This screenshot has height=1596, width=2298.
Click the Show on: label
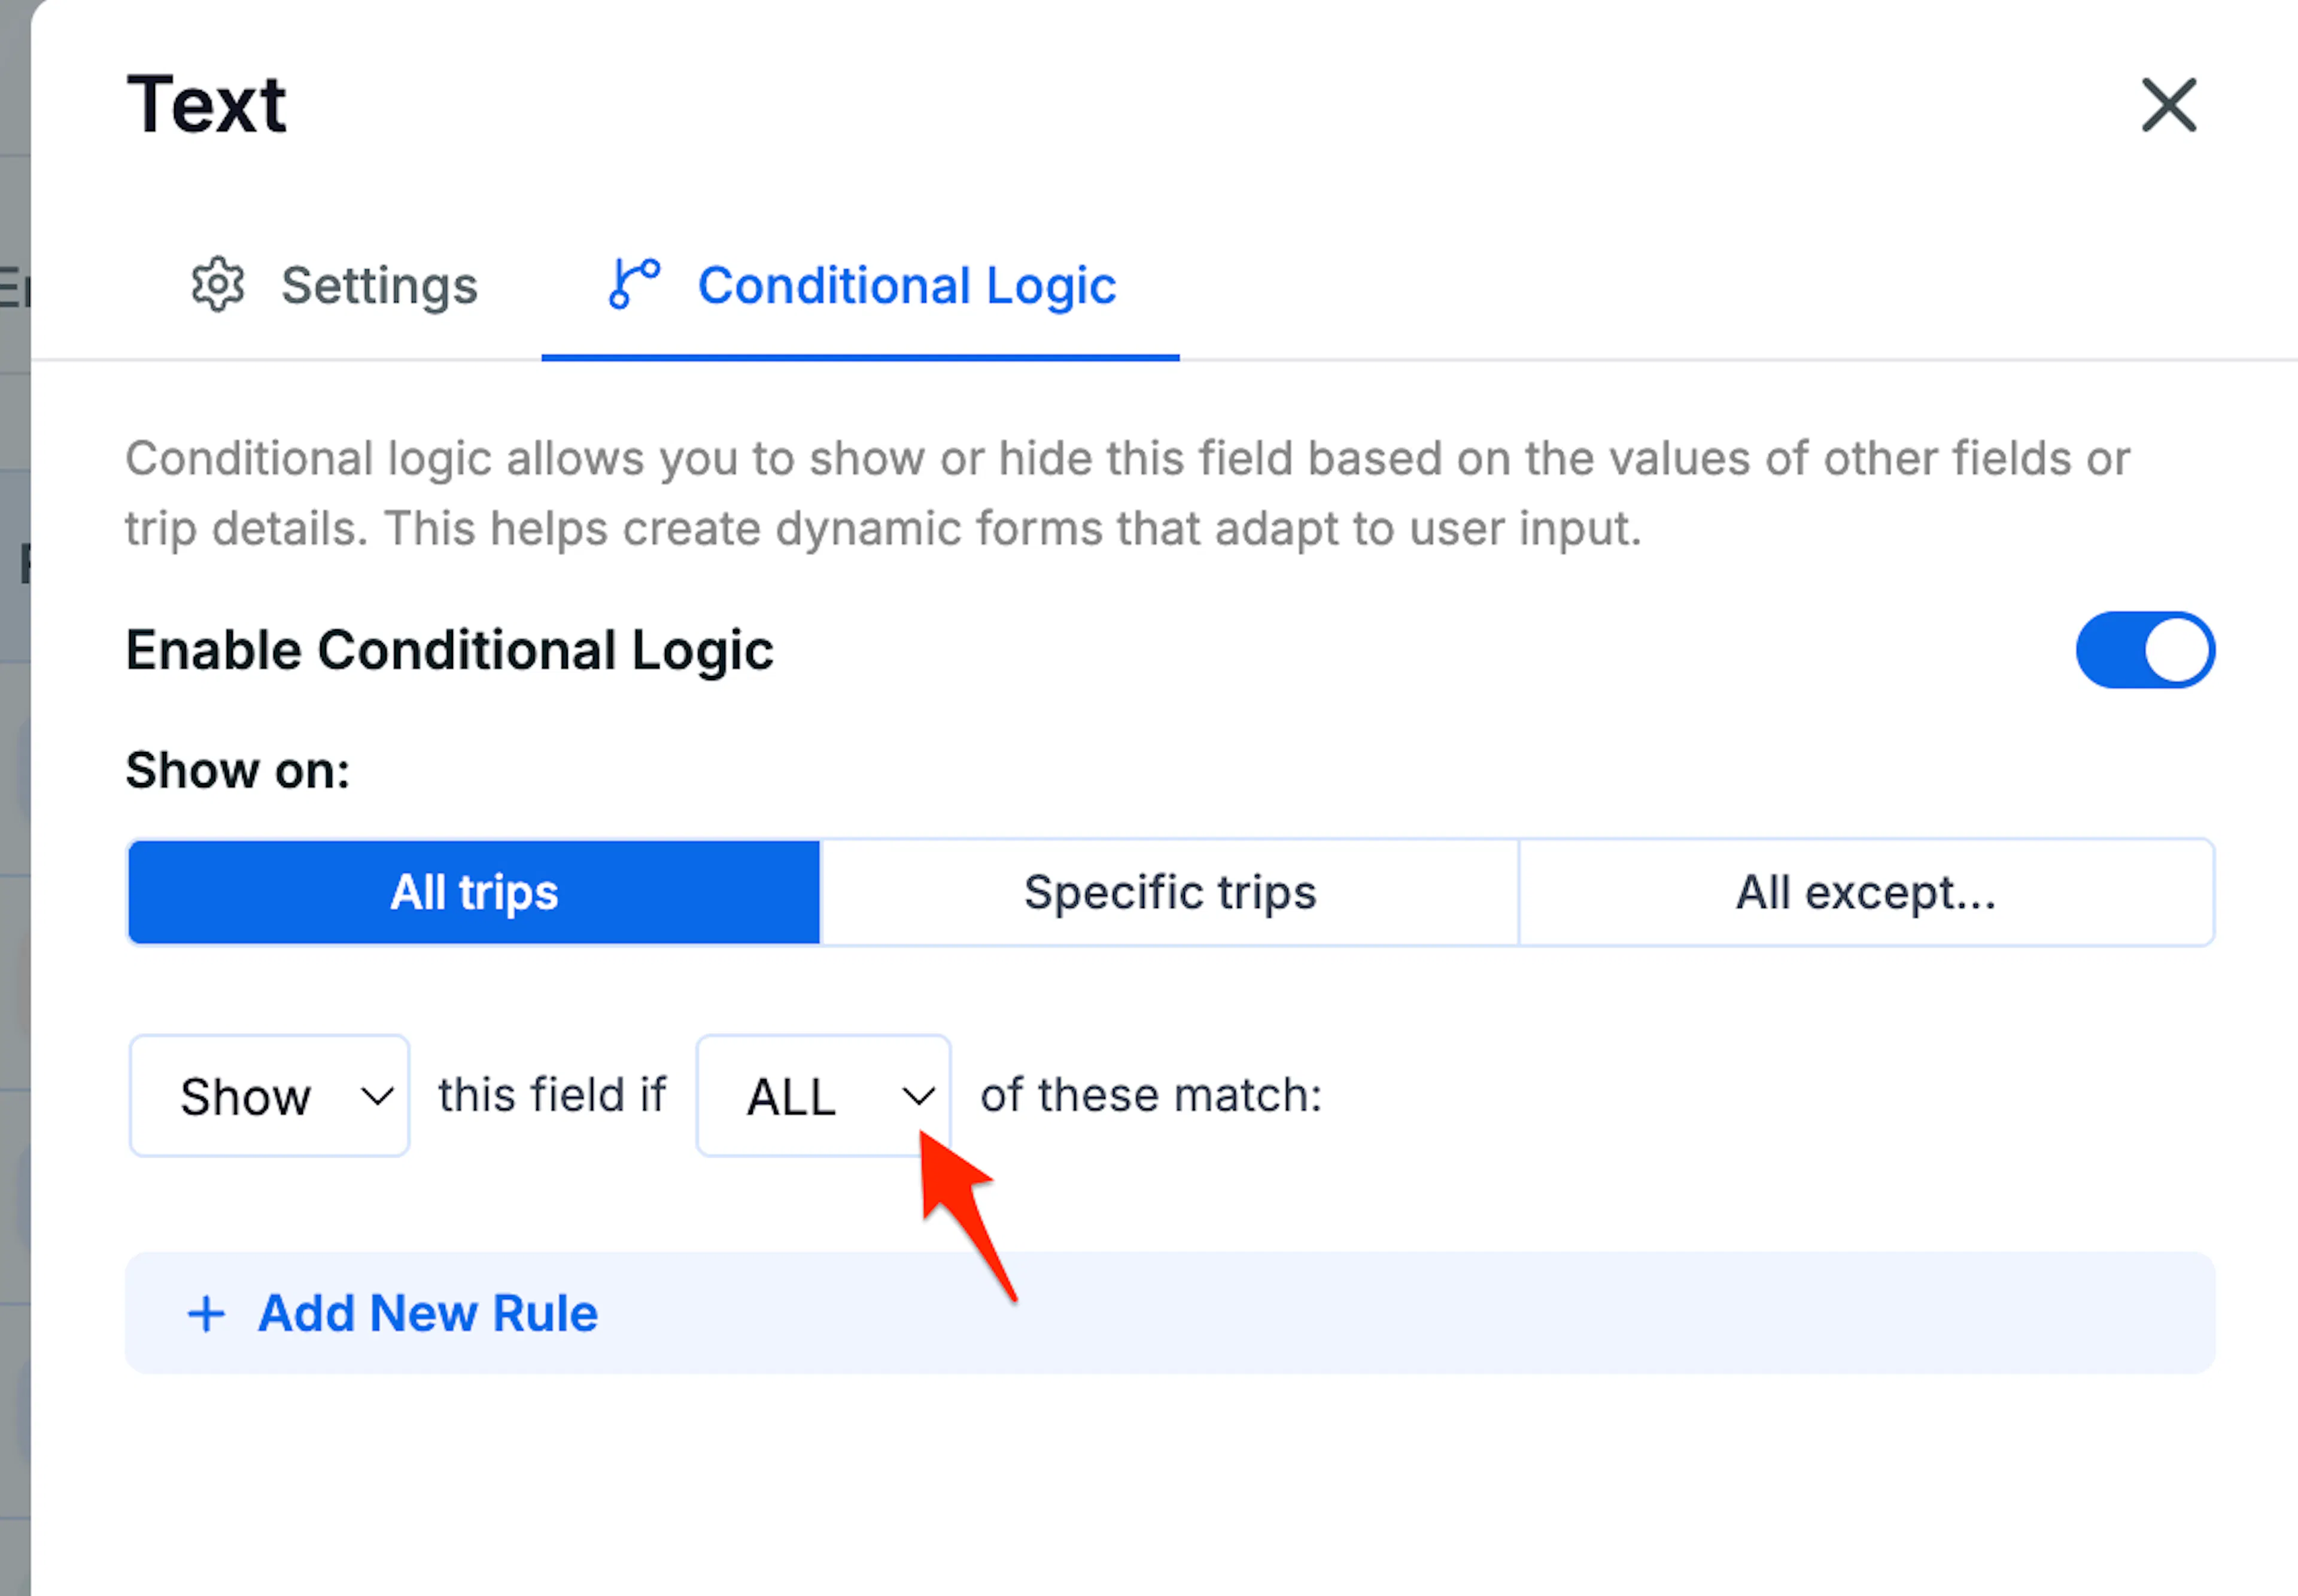click(x=238, y=771)
